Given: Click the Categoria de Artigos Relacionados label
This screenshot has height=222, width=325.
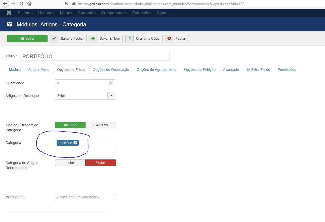Looking at the screenshot, I should [22, 165].
